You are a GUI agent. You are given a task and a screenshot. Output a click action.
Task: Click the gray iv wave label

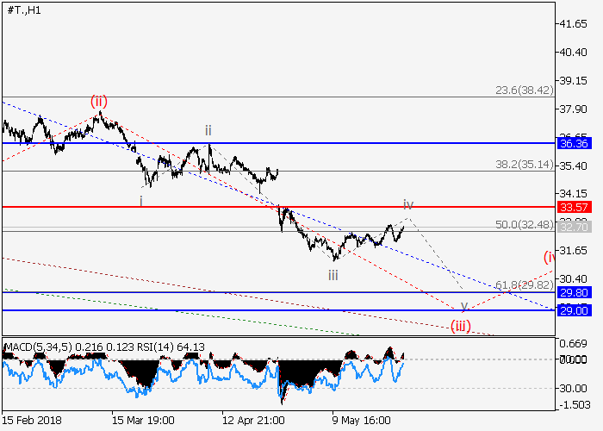407,204
